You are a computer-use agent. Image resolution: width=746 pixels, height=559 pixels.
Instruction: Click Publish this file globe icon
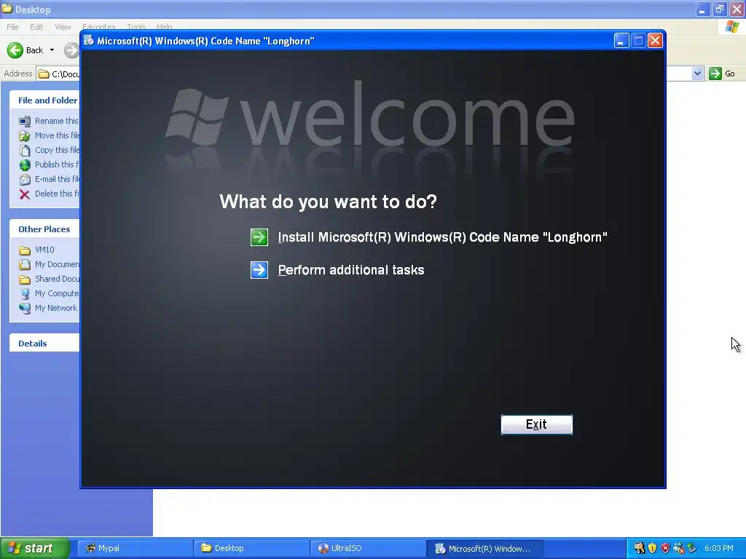tap(25, 165)
